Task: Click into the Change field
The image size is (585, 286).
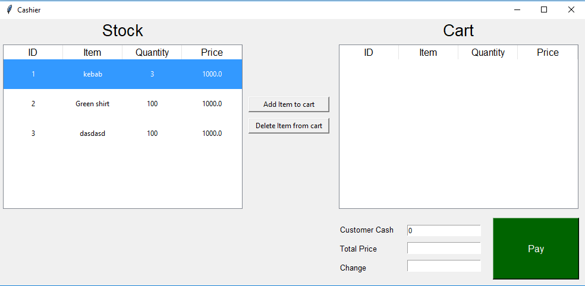Action: click(x=444, y=266)
